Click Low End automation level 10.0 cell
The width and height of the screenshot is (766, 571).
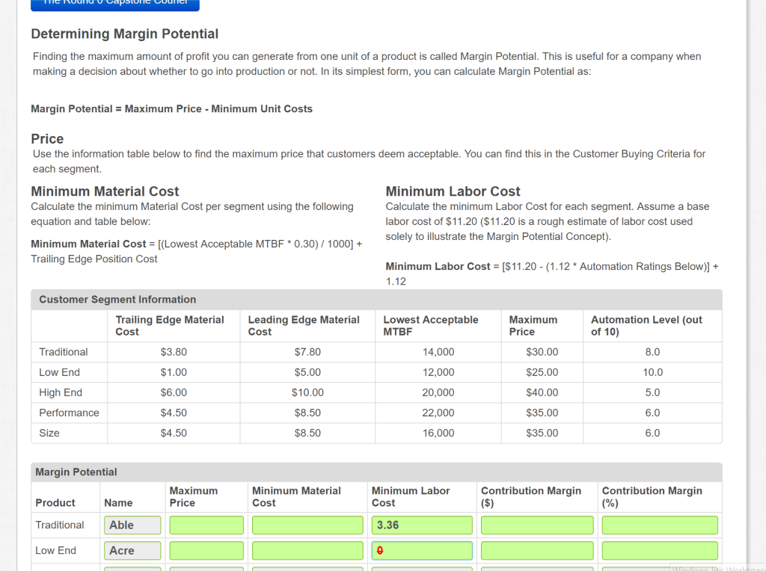652,372
